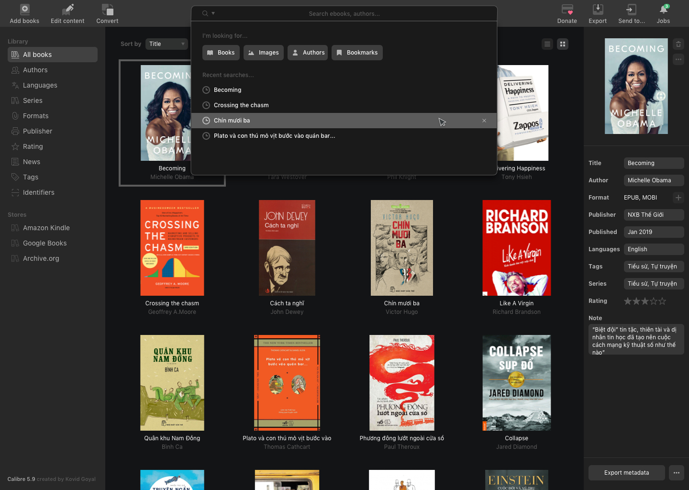Select the Becoming cover in the book grid
Screen dimensions: 689x490
[166, 113]
